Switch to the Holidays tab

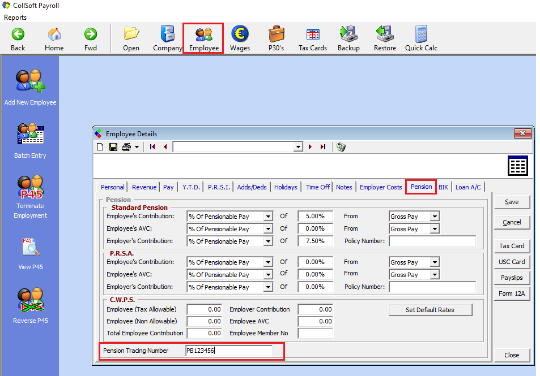point(286,187)
